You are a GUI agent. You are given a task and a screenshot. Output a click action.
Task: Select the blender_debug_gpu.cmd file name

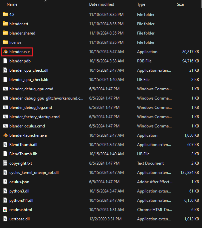pyautogui.click(x=31, y=89)
